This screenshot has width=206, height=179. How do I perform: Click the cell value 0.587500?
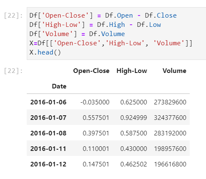pos(134,133)
